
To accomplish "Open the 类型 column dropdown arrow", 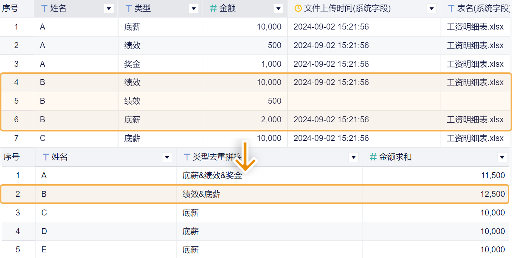I will pos(193,9).
